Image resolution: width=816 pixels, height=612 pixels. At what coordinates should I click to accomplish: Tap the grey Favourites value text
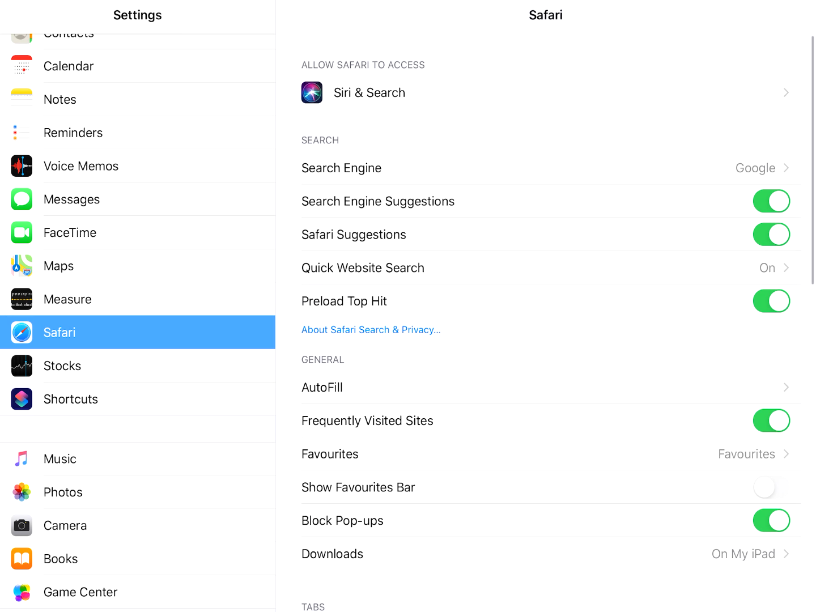(x=746, y=454)
